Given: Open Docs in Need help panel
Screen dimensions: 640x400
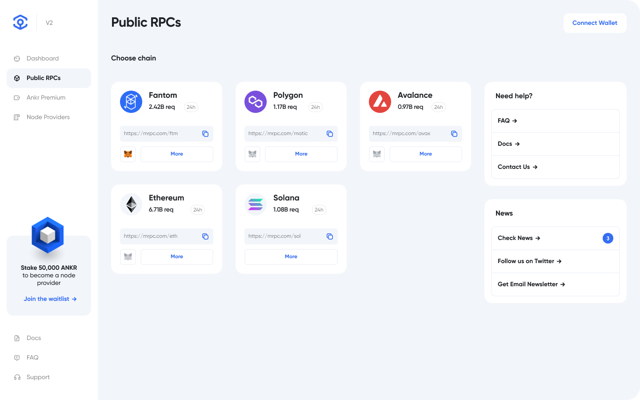Looking at the screenshot, I should 556,144.
